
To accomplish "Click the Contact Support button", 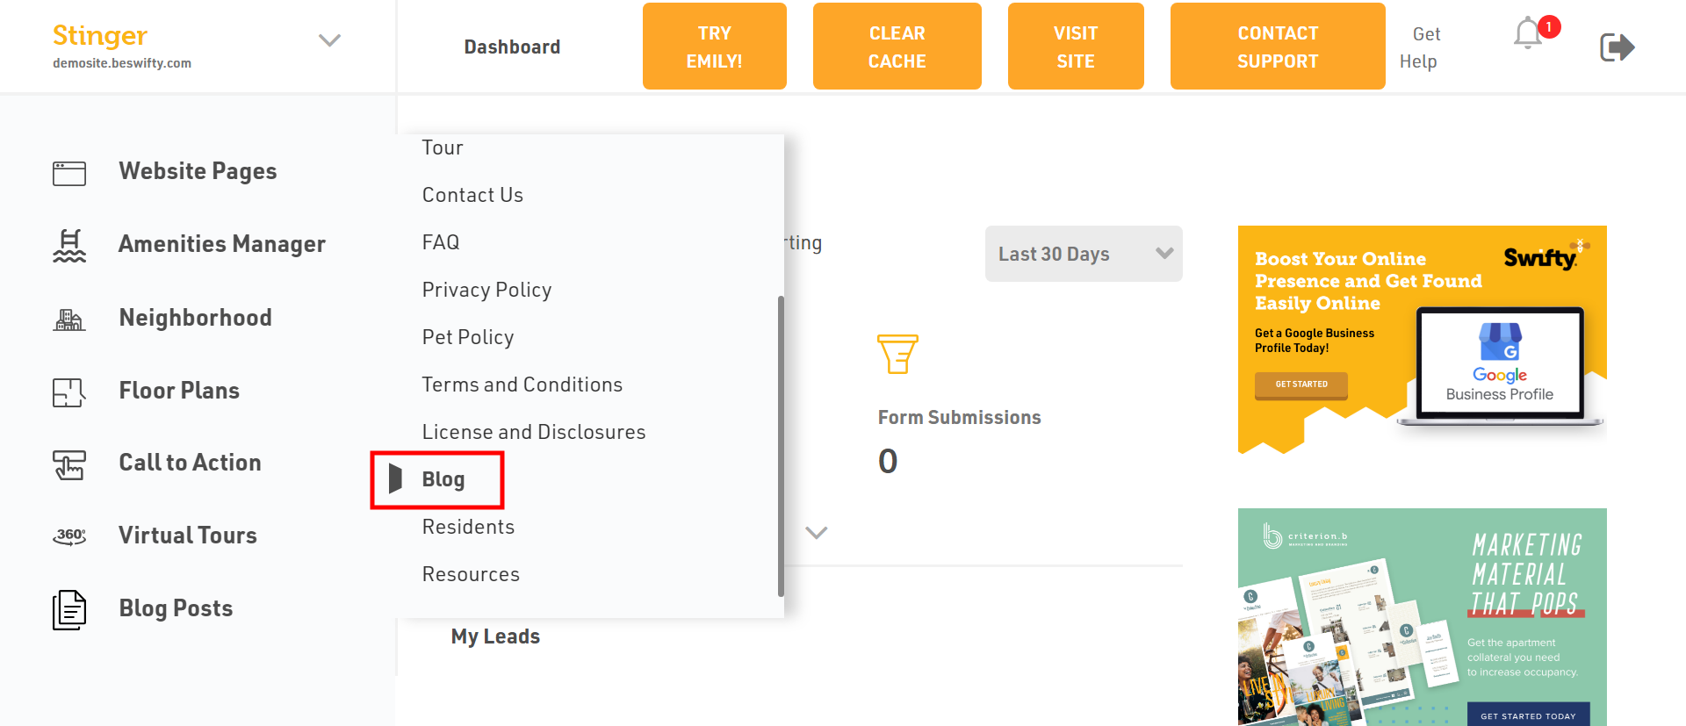I will [x=1278, y=47].
